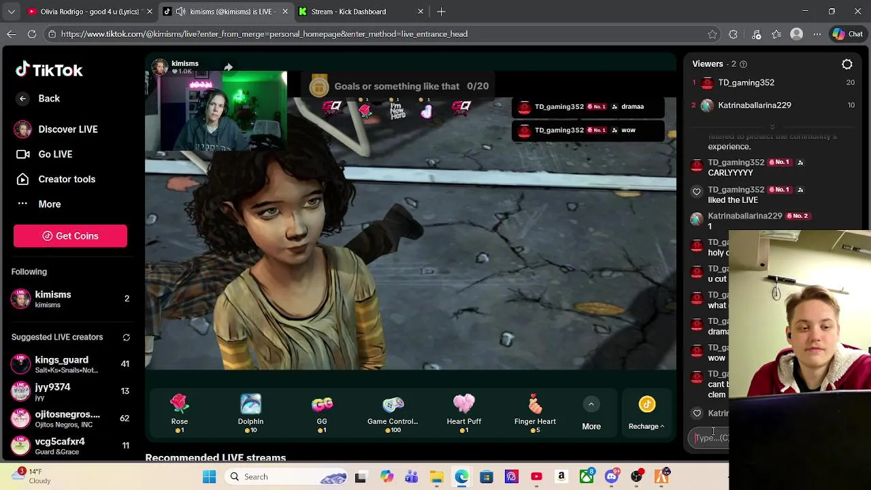Open the media control music icon

point(757,34)
